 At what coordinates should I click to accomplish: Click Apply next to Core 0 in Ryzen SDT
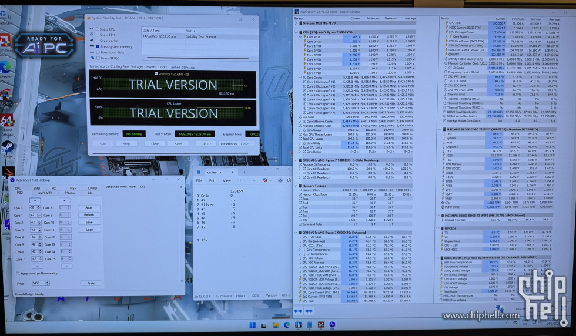coord(89,207)
